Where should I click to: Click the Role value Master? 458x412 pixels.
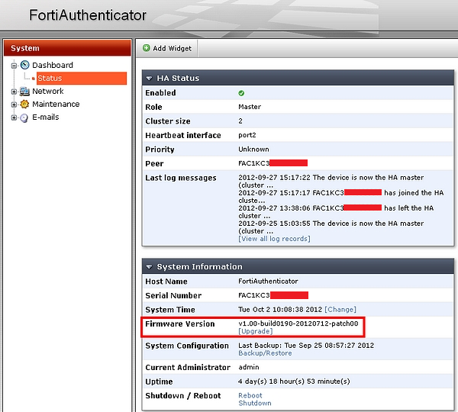point(250,107)
